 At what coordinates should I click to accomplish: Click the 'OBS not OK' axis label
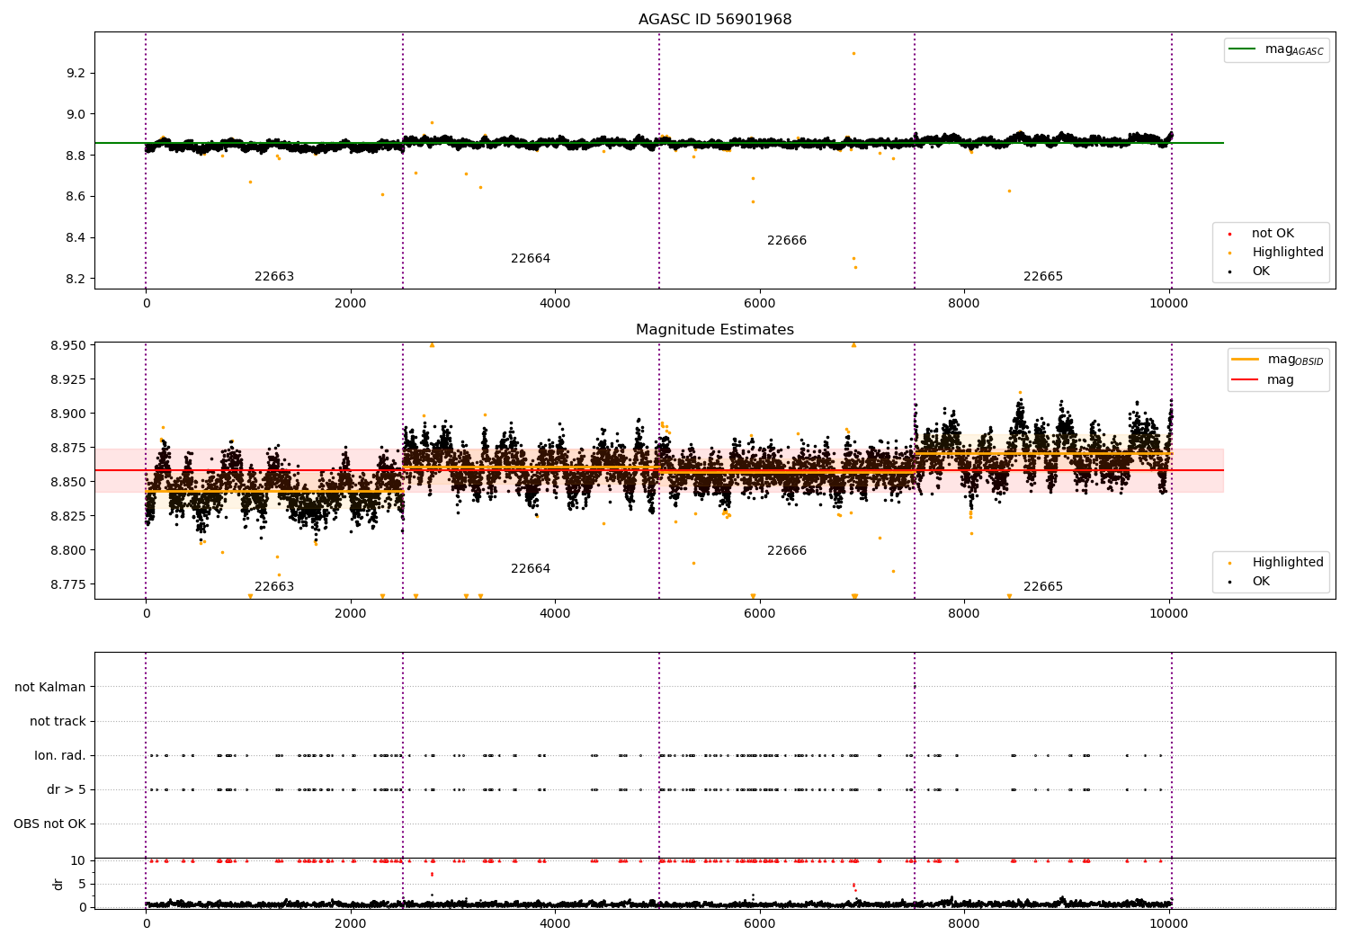coord(50,824)
